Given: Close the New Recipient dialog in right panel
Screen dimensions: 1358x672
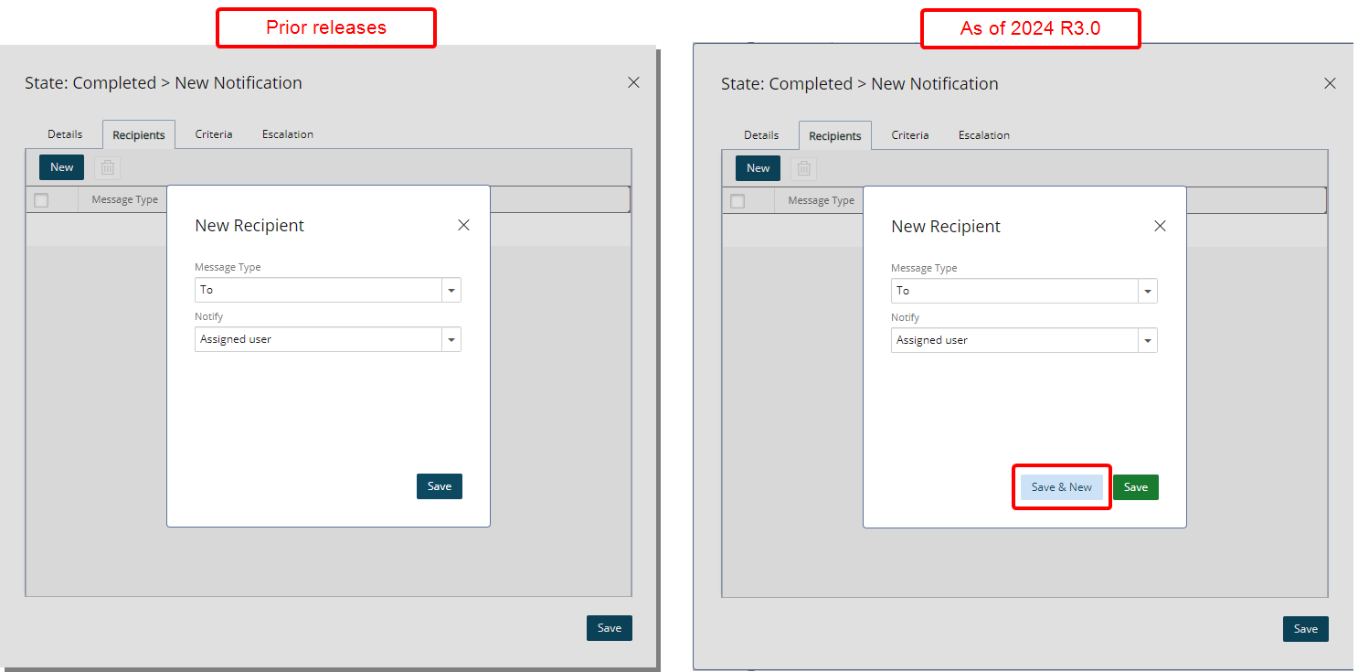Looking at the screenshot, I should point(1160,226).
